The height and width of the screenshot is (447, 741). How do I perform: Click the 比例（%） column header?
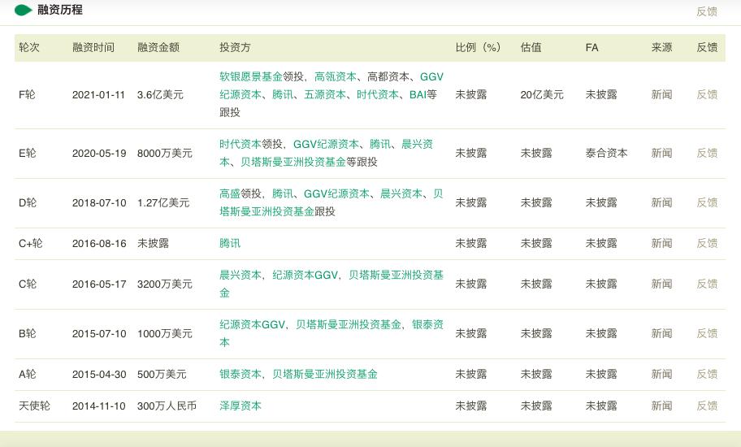tap(478, 47)
